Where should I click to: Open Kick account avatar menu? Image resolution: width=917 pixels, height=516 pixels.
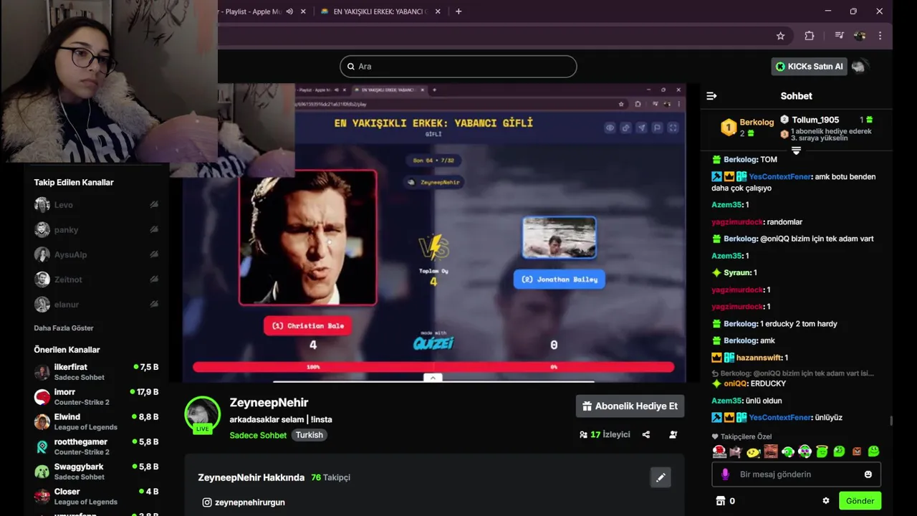(x=860, y=67)
